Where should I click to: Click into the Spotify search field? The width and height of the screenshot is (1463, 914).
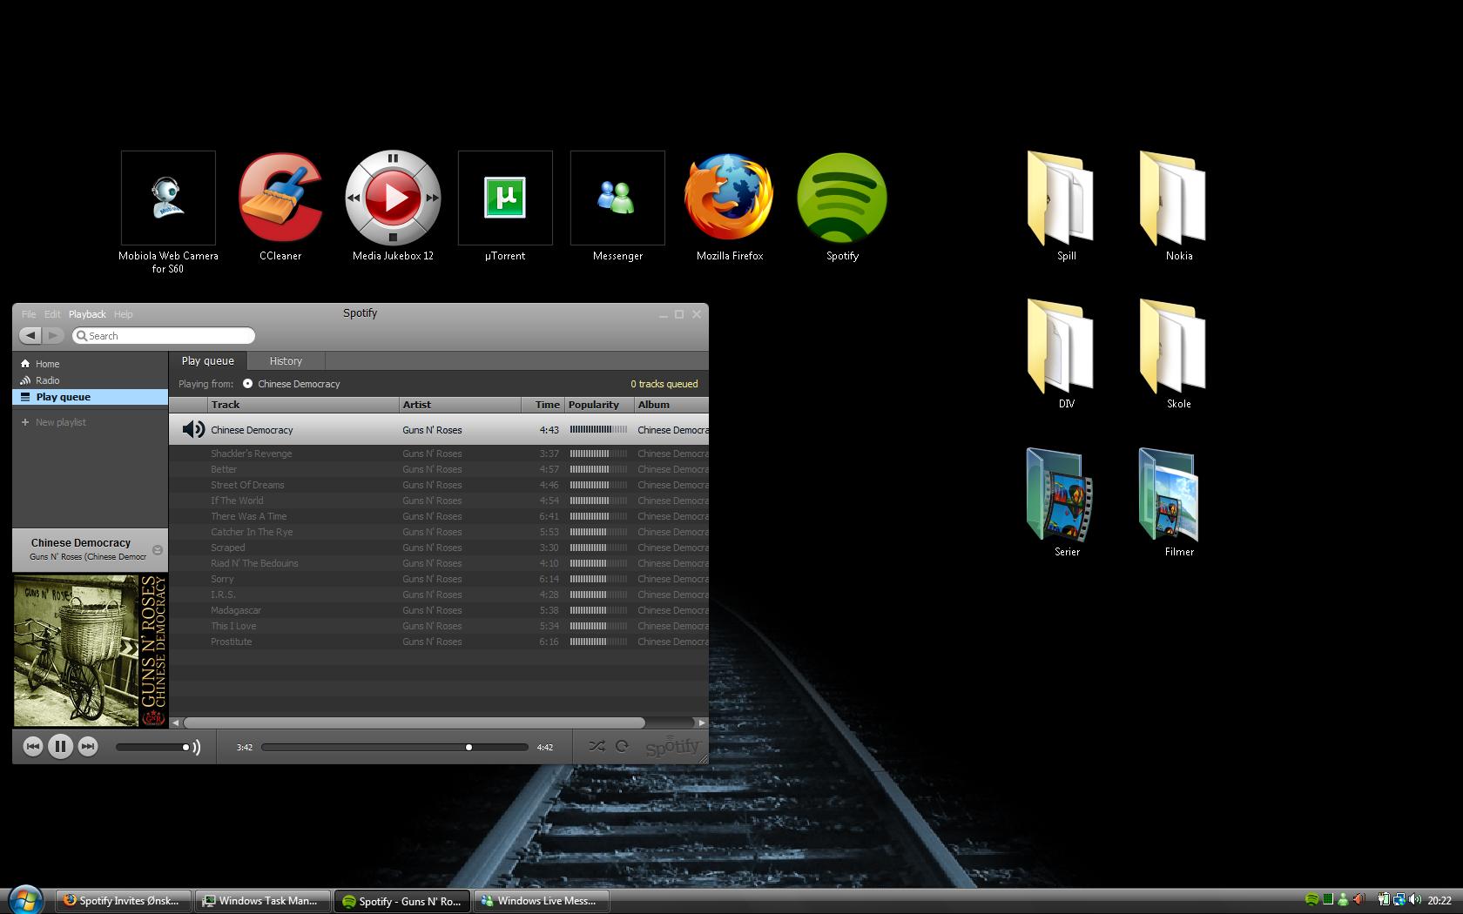(164, 335)
